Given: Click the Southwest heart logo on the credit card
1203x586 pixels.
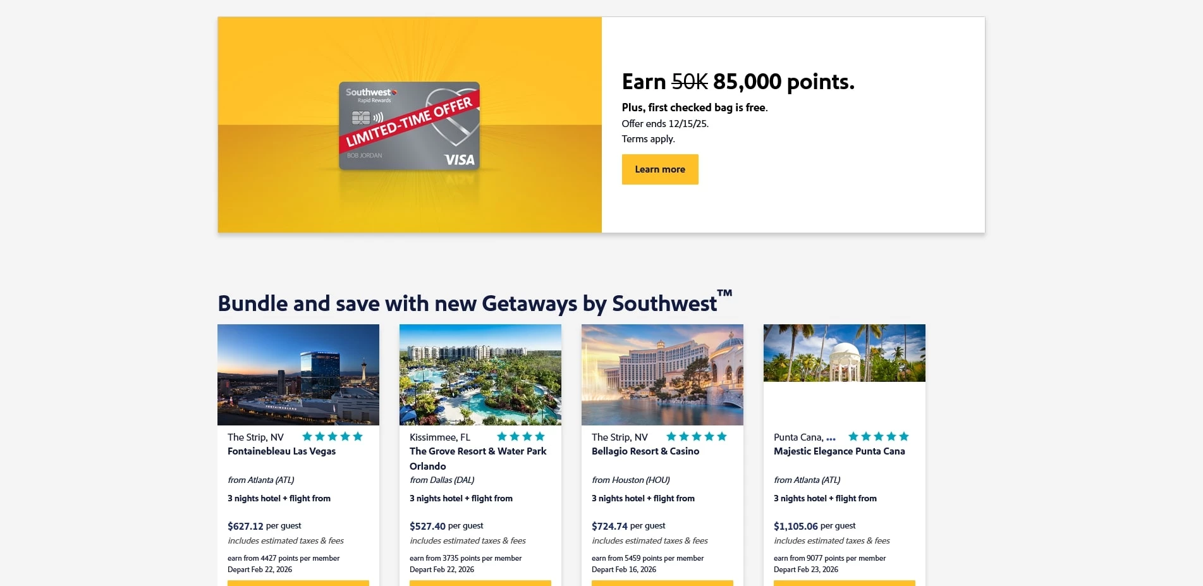Looking at the screenshot, I should [394, 92].
